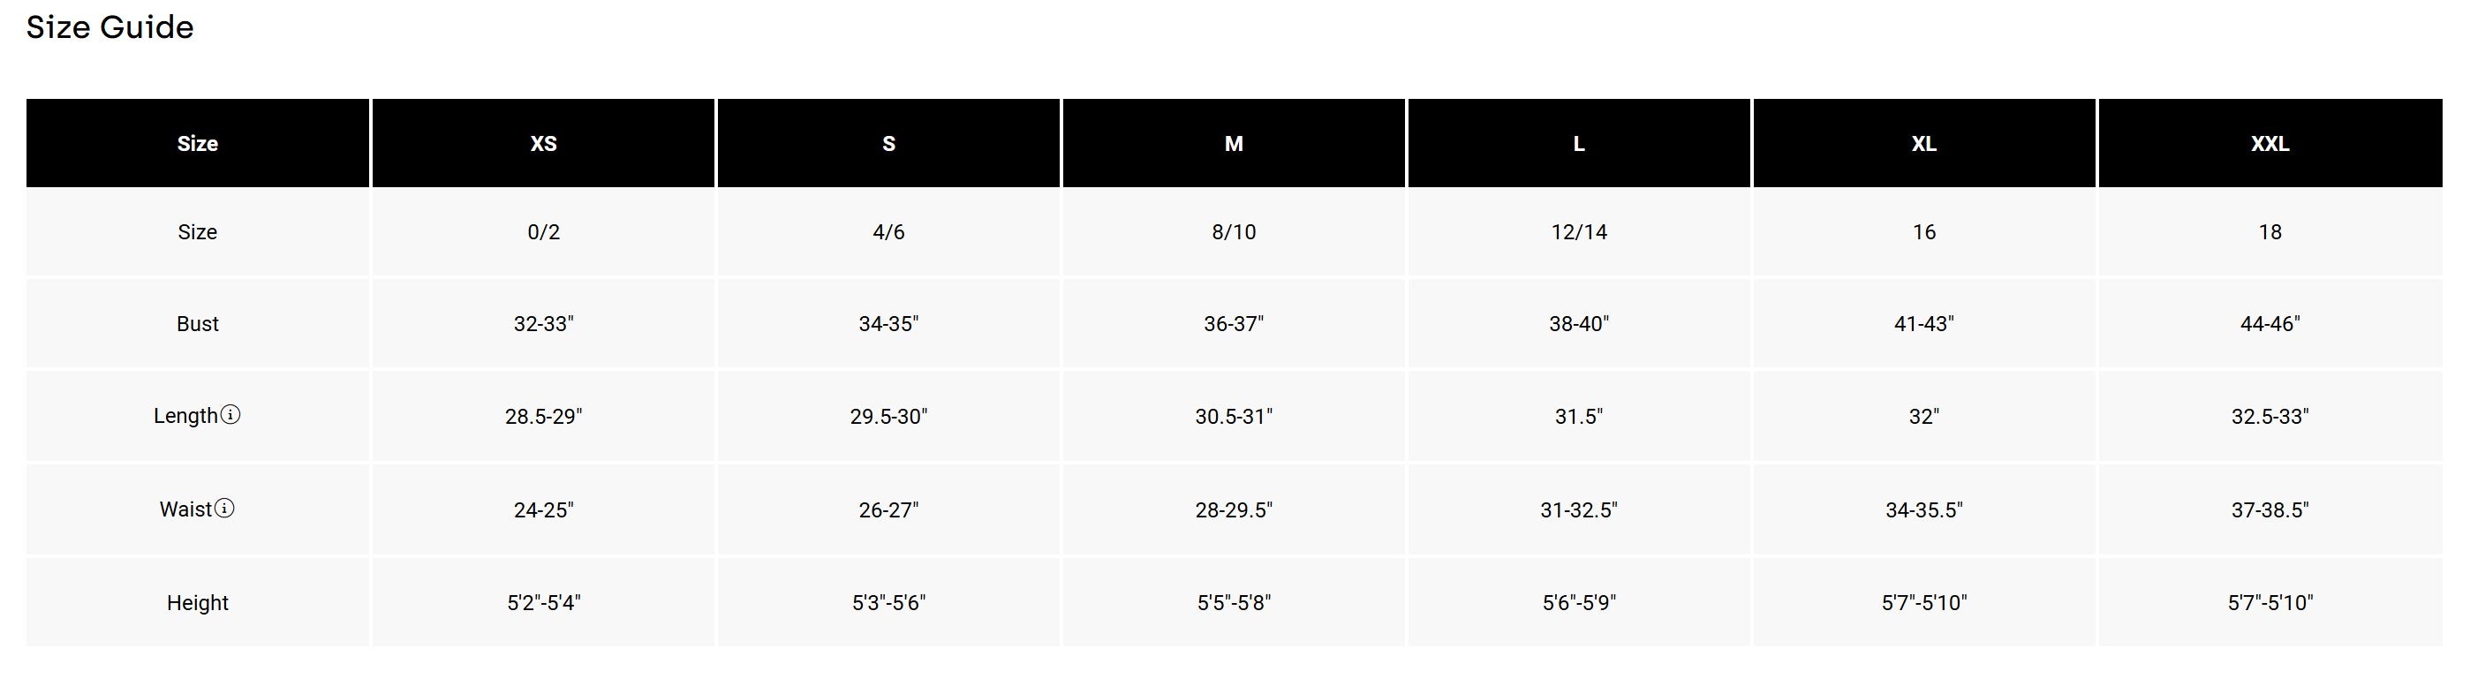Select the XXL column header
Image resolution: width=2470 pixels, height=679 pixels.
click(2270, 143)
